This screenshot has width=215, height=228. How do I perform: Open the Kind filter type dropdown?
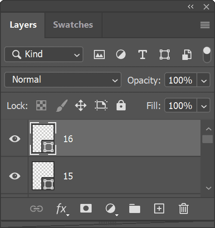(44, 54)
